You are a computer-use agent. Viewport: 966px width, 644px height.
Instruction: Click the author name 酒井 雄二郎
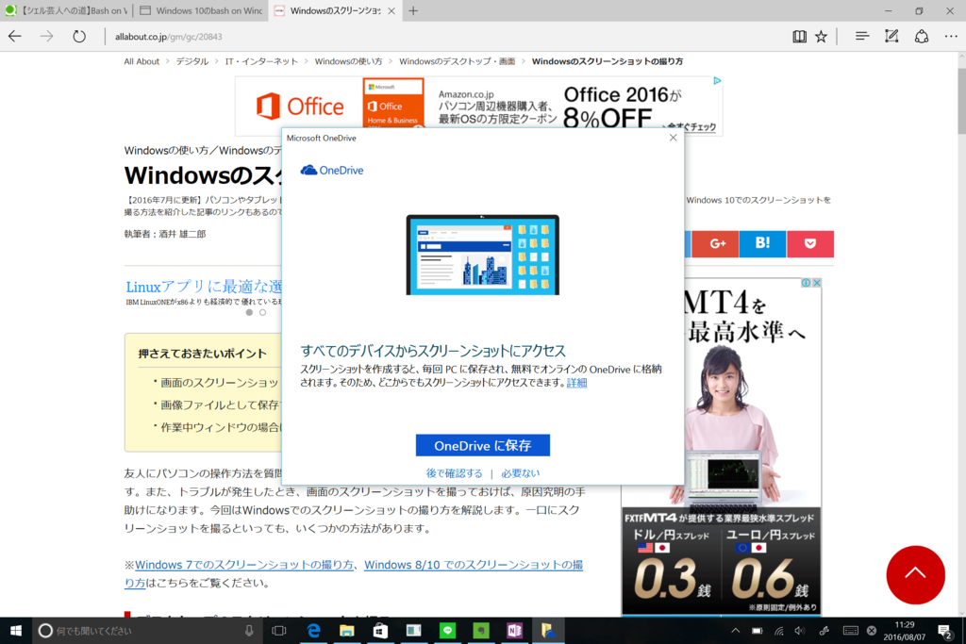point(182,234)
